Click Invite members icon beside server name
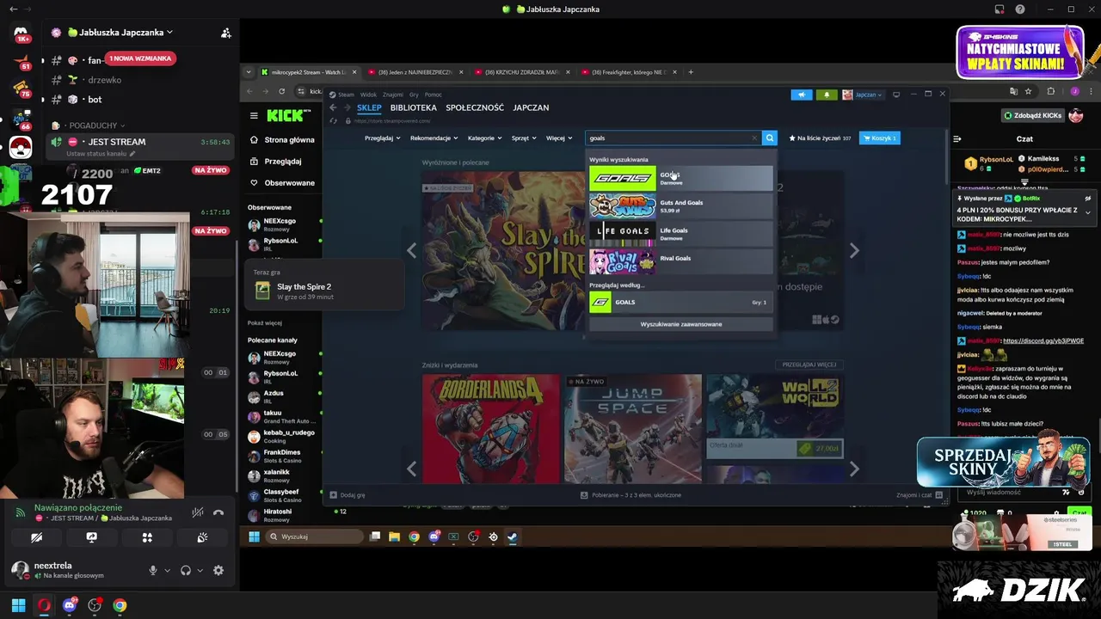Image resolution: width=1101 pixels, height=619 pixels. click(225, 33)
